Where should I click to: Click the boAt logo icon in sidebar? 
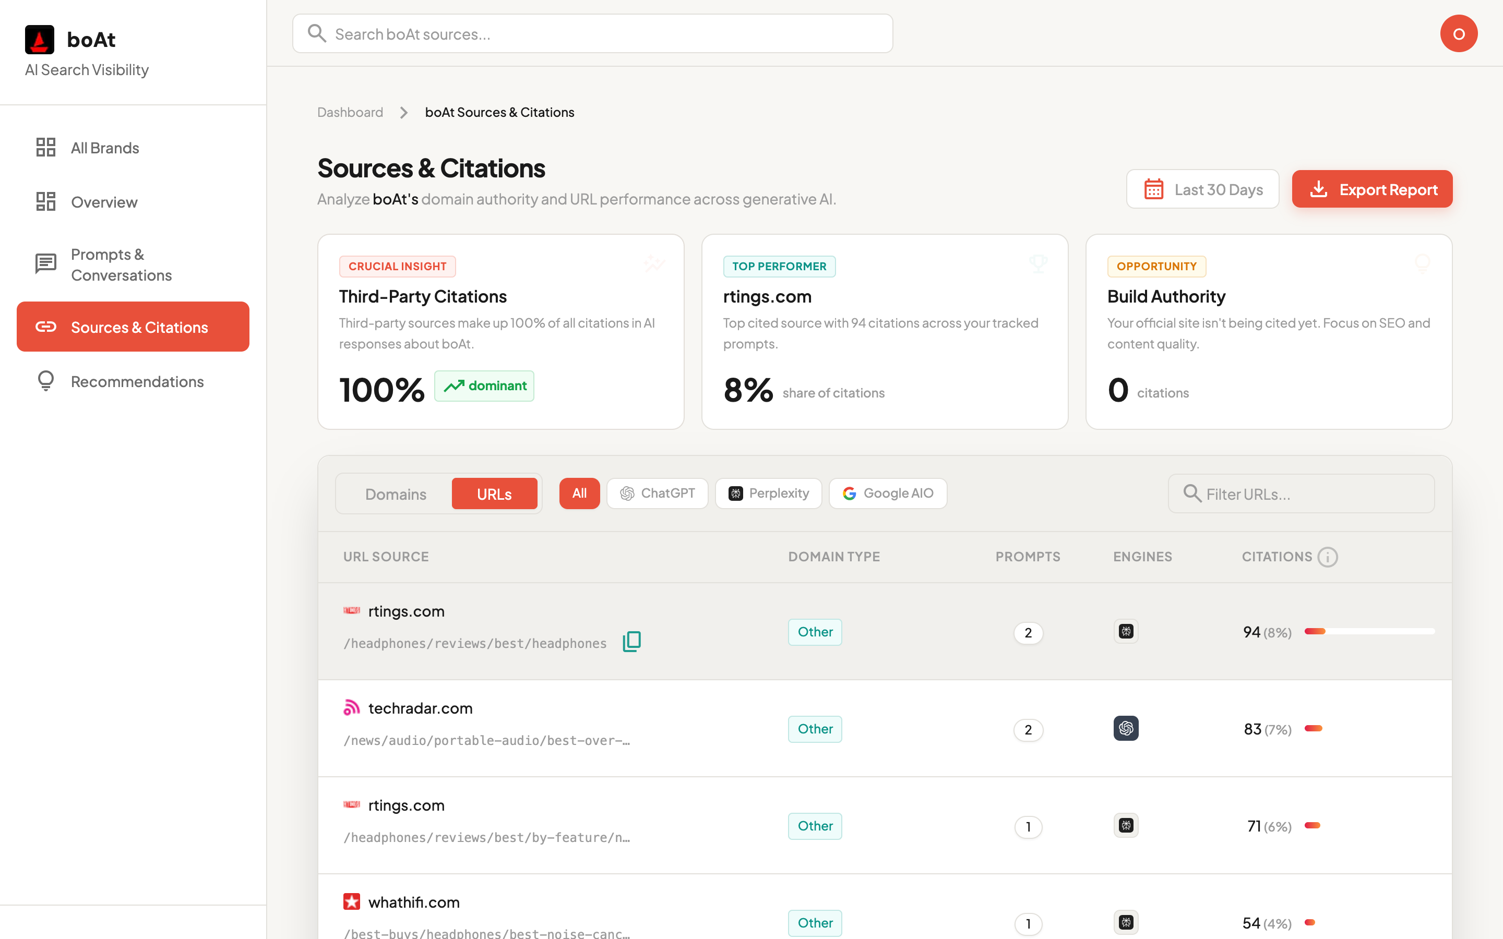click(40, 40)
